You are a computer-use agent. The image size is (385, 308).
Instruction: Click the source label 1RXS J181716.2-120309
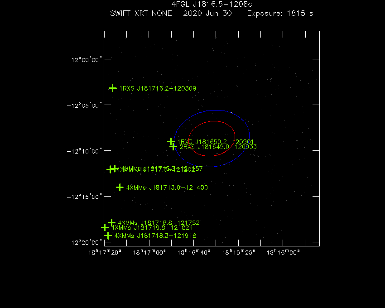pos(158,88)
